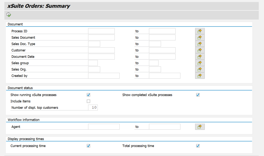
Task: Click the 'Include items' label
Action: (x=20, y=101)
